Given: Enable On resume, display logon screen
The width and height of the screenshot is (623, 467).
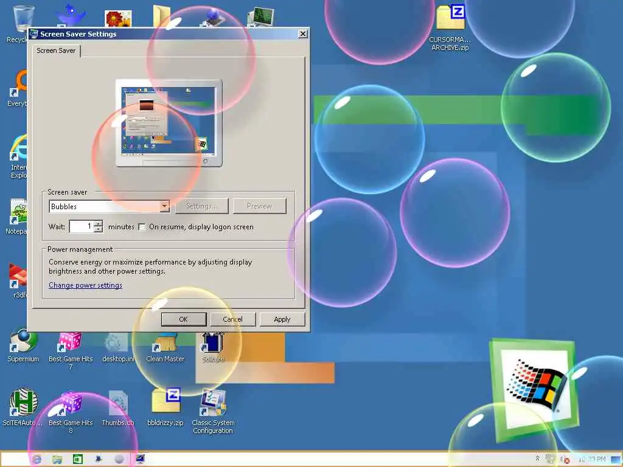Looking at the screenshot, I should coord(142,227).
